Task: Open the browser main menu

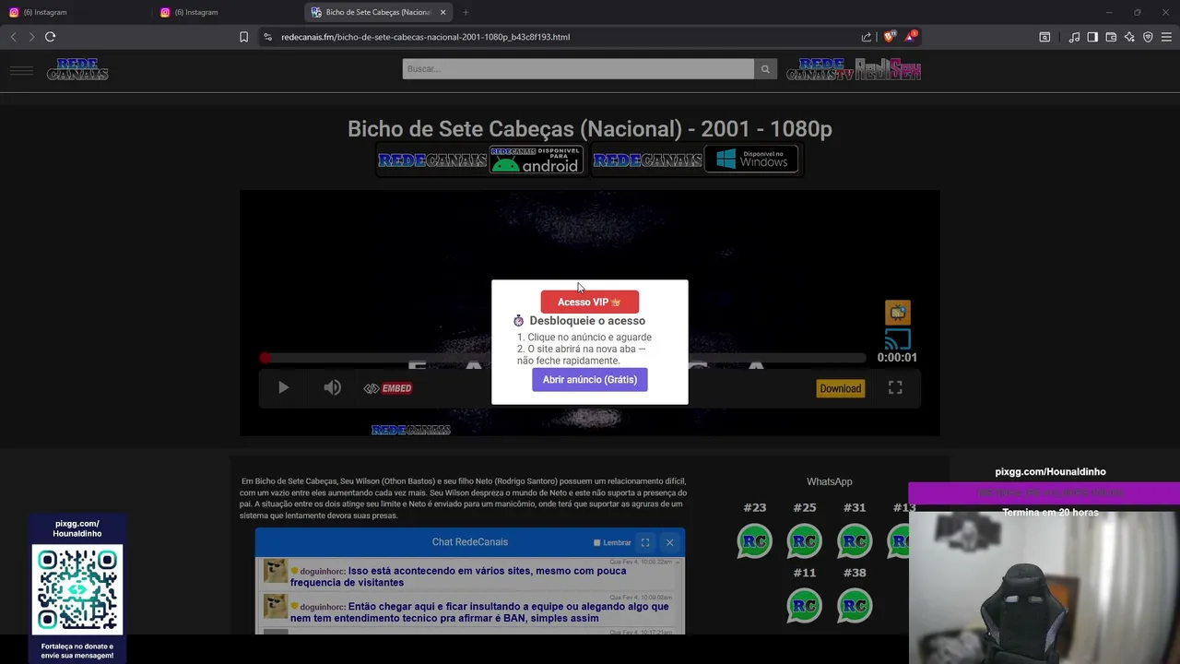Action: pos(1167,37)
